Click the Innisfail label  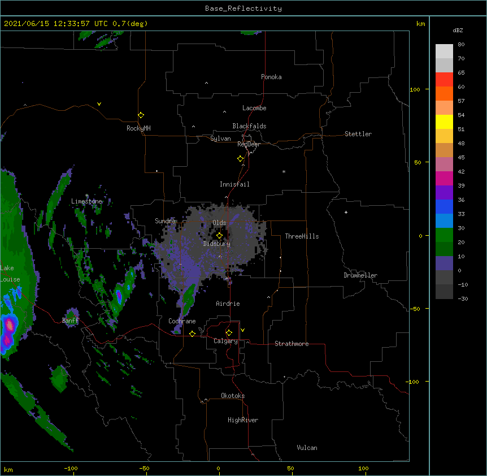tap(234, 184)
